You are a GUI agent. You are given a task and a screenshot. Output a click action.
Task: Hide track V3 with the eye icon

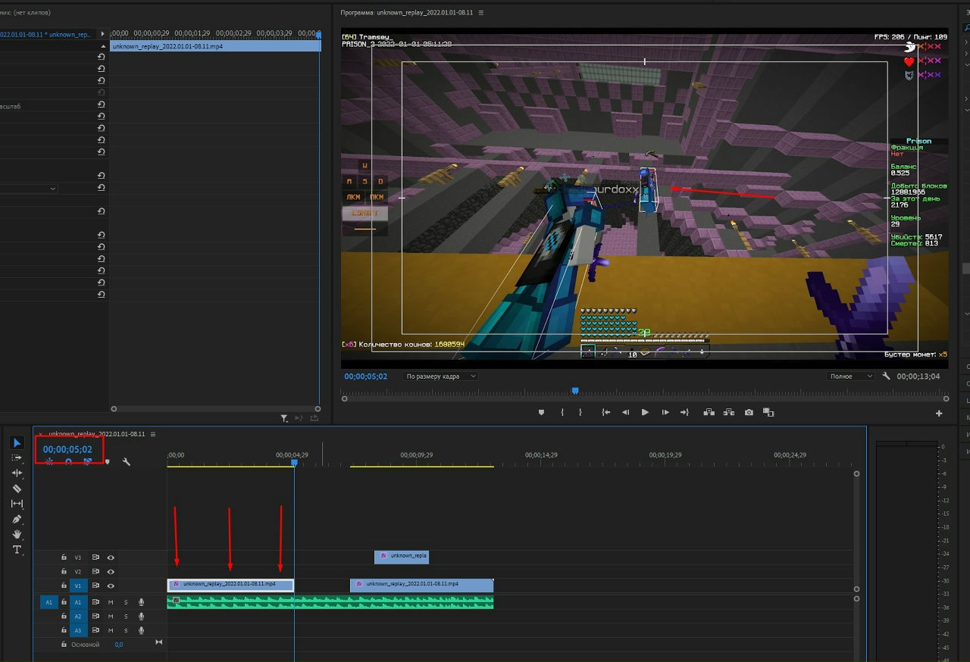[x=111, y=557]
